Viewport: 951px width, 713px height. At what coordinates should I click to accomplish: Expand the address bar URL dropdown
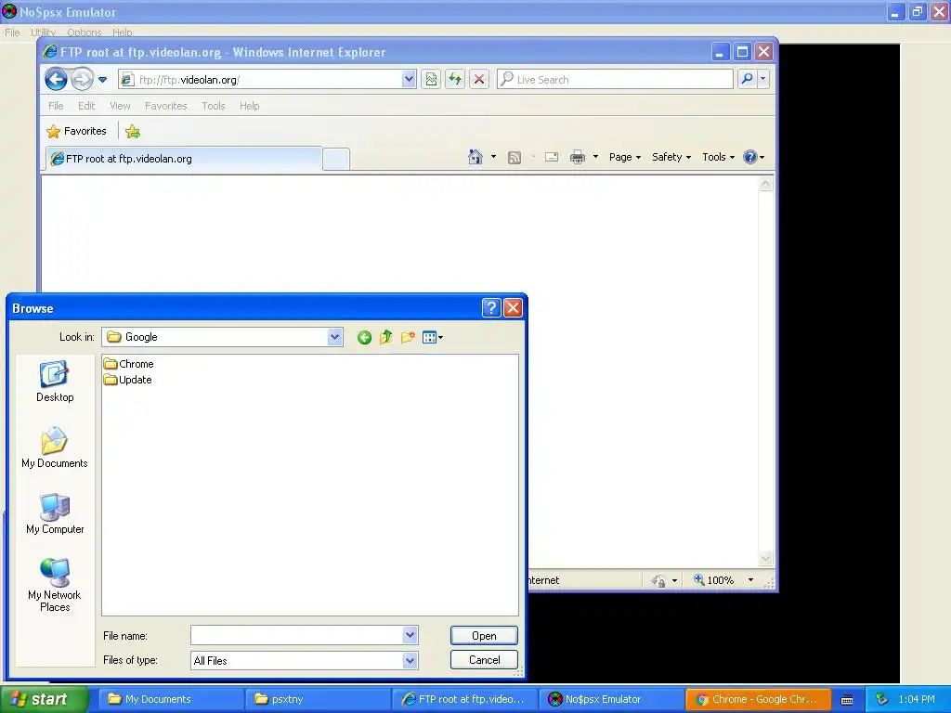coord(409,79)
